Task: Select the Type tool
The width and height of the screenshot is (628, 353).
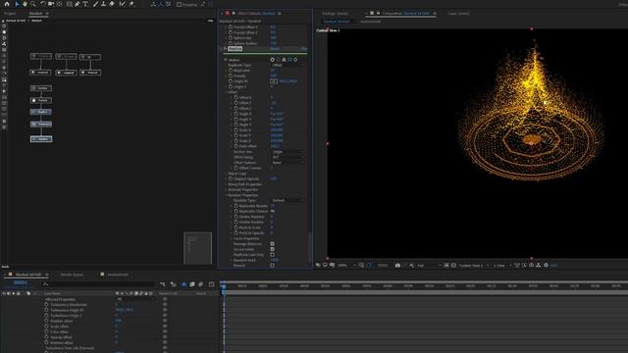Action: pos(85,4)
